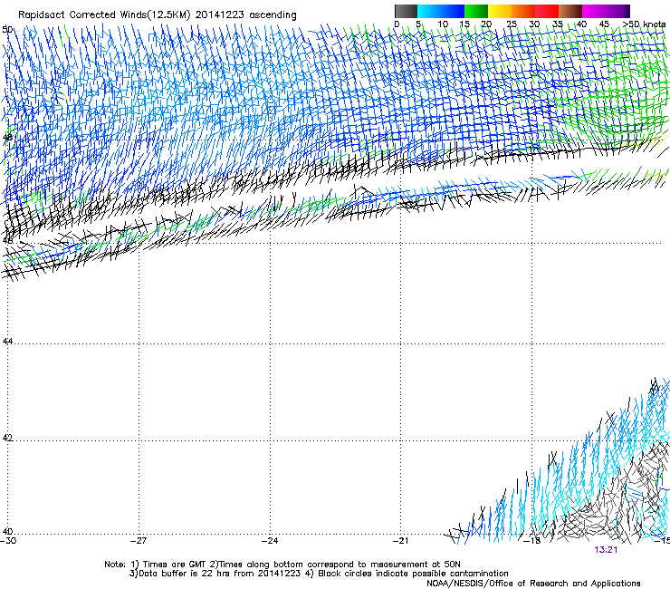Click the latitude label 44
This screenshot has width=670, height=589.
[7, 342]
